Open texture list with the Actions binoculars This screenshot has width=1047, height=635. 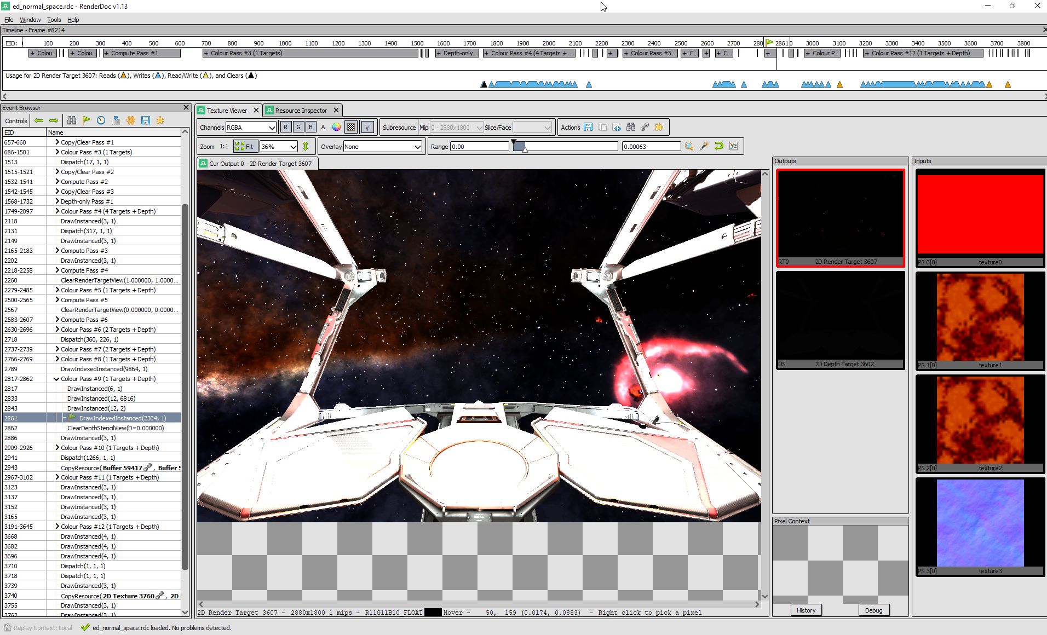[631, 128]
